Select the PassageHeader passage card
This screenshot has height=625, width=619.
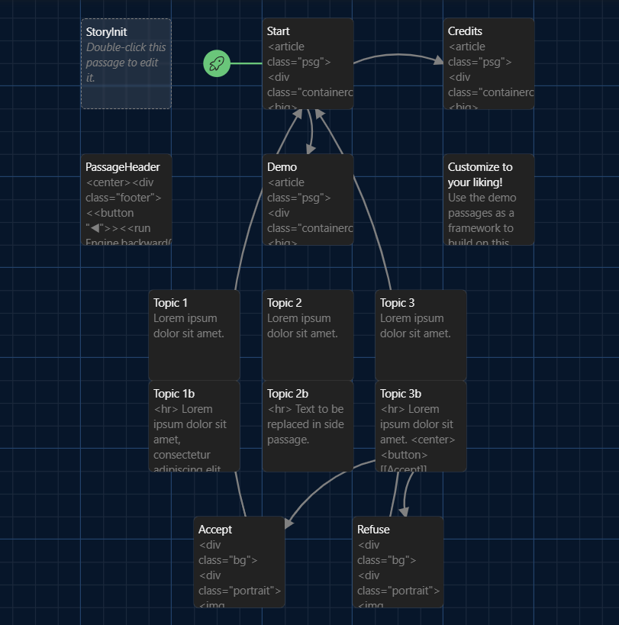[127, 200]
